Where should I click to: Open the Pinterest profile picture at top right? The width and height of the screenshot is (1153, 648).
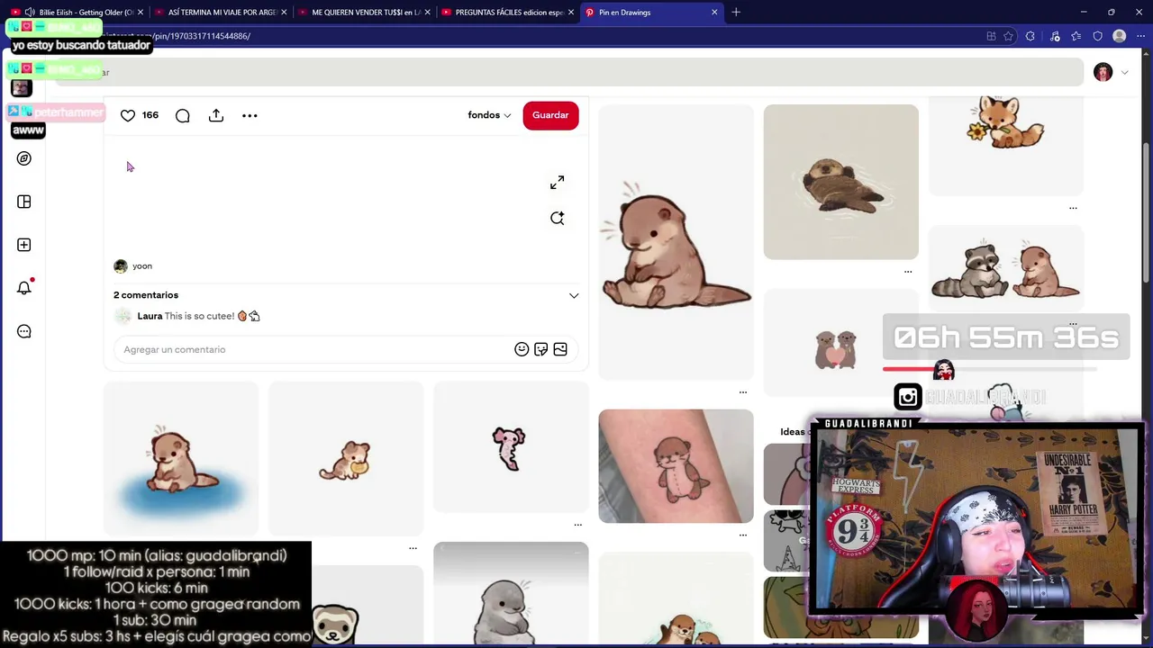click(x=1103, y=72)
